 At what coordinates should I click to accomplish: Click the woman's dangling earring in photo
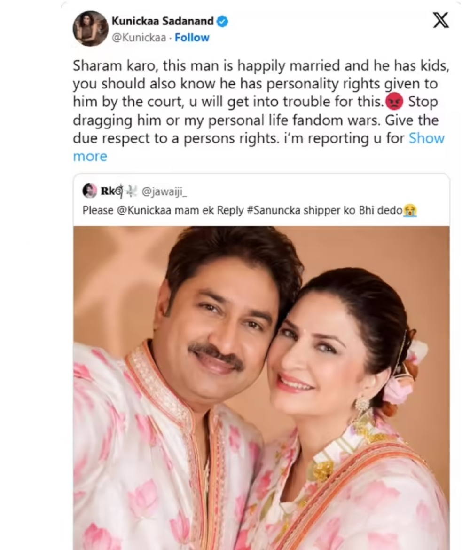click(x=361, y=406)
